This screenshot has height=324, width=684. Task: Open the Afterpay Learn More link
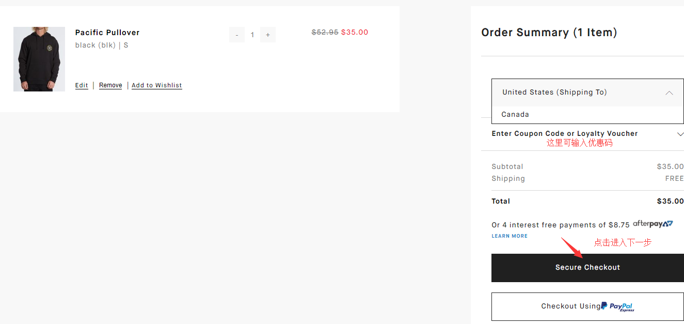point(510,236)
